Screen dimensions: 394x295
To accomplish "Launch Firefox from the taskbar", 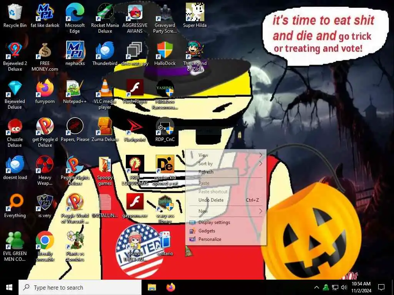I will click(x=171, y=287).
